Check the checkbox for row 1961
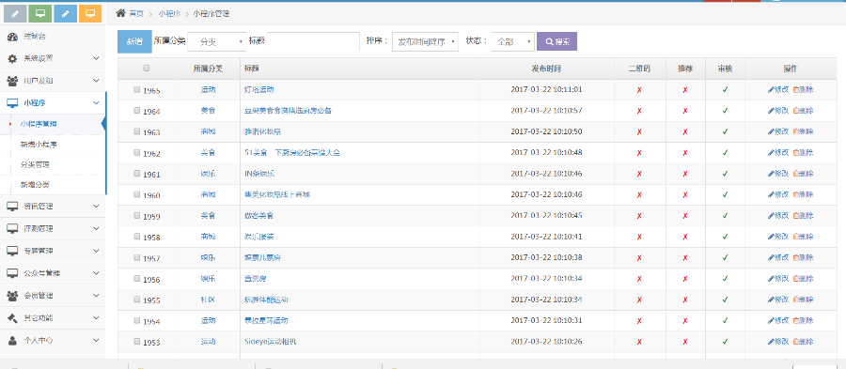846x369 pixels. [x=137, y=174]
